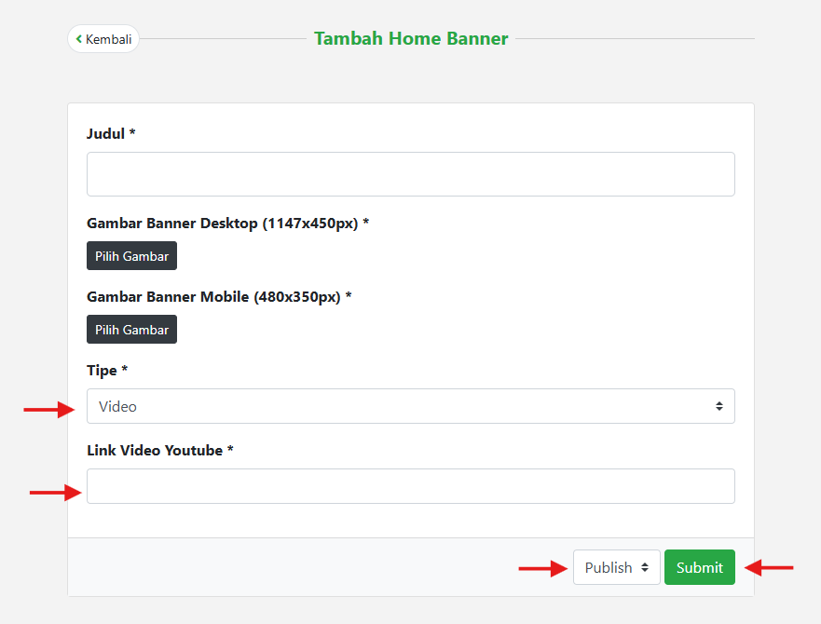Screen dimensions: 821x624
Task: Click the green chevron inside Kembali
Action: [79, 39]
